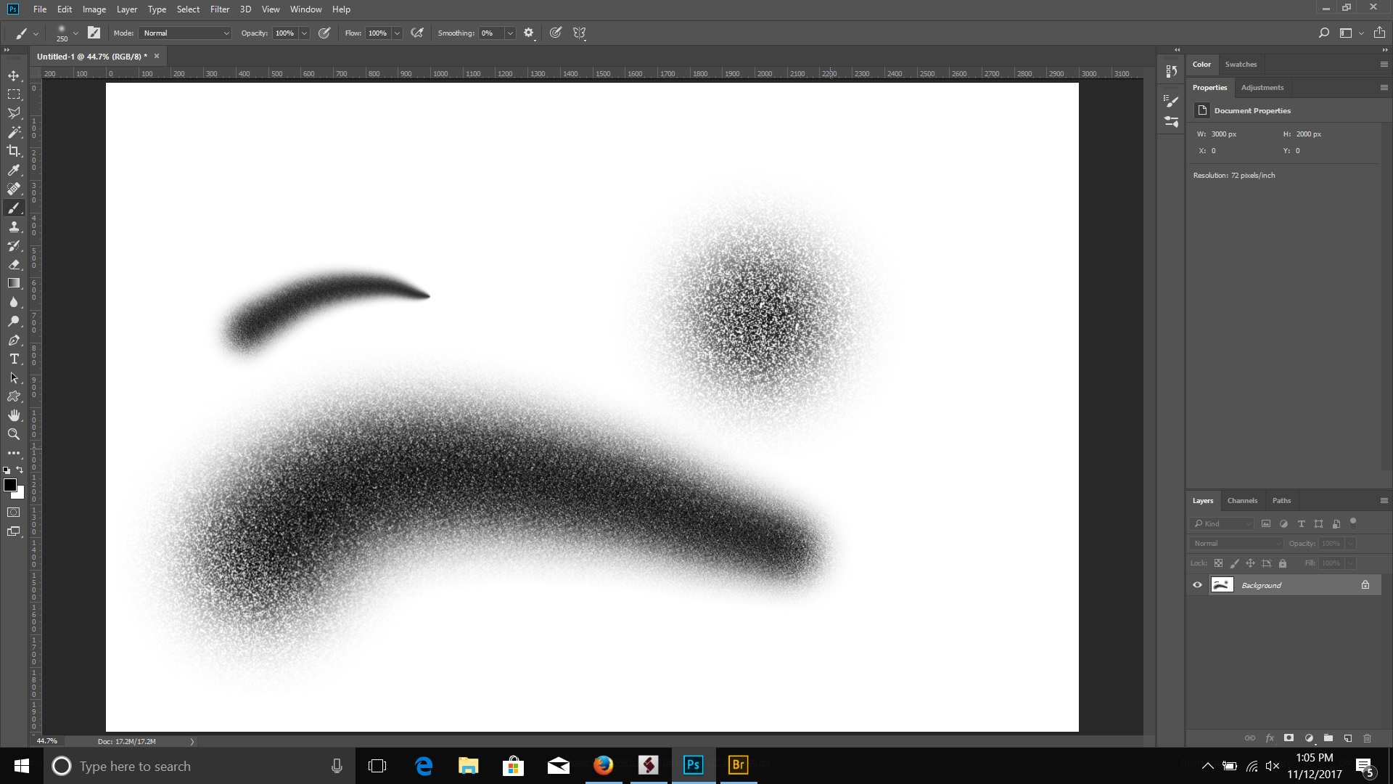Open the Flow percentage dropdown

[397, 33]
